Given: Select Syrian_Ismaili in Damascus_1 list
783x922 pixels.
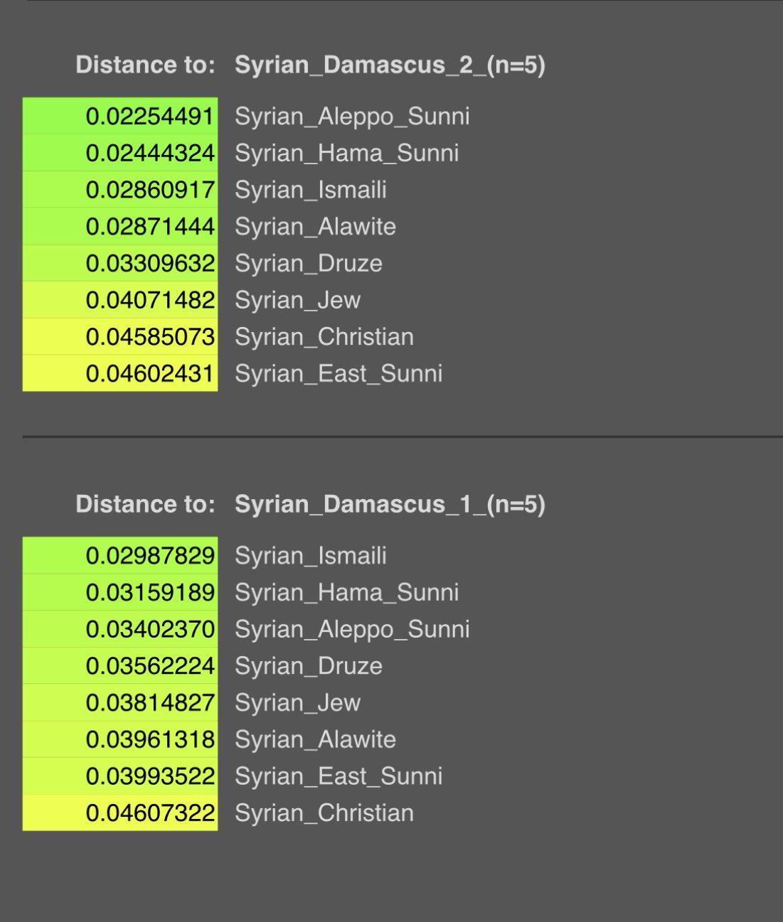Looking at the screenshot, I should [x=311, y=556].
